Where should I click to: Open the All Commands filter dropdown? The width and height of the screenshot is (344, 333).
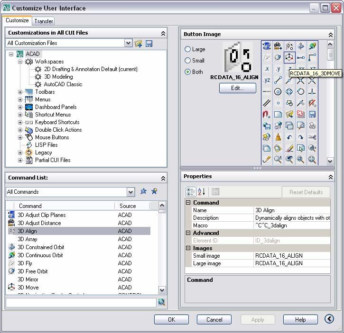coord(131,192)
